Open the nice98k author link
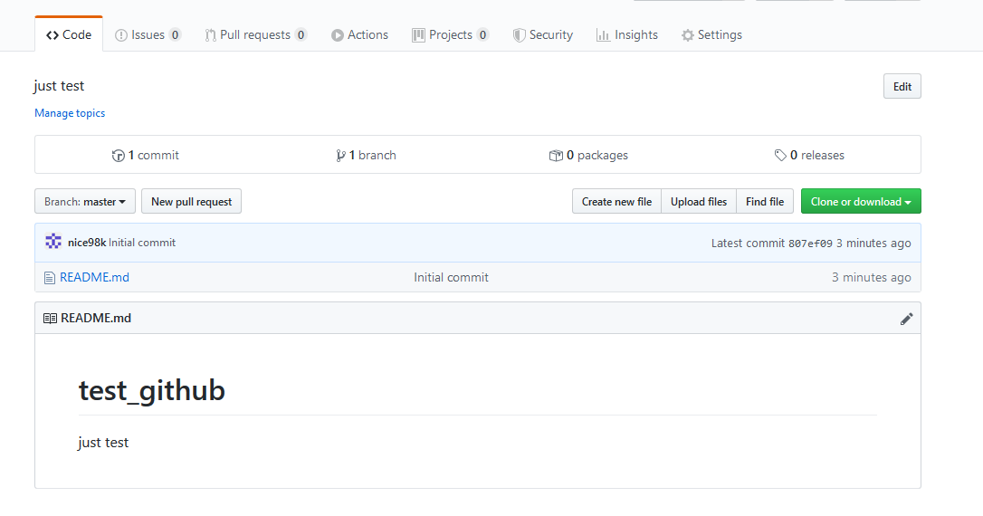983x516 pixels. (87, 243)
